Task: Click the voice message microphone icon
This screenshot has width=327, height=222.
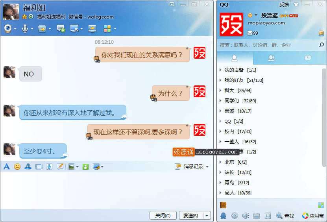Action: pyautogui.click(x=49, y=166)
